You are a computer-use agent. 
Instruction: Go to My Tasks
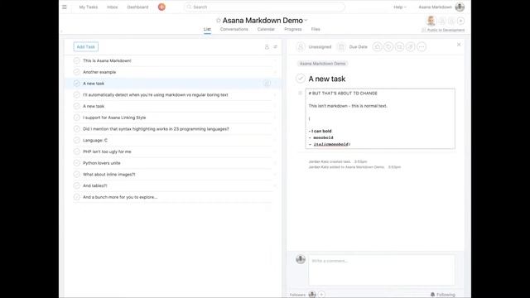pyautogui.click(x=89, y=7)
